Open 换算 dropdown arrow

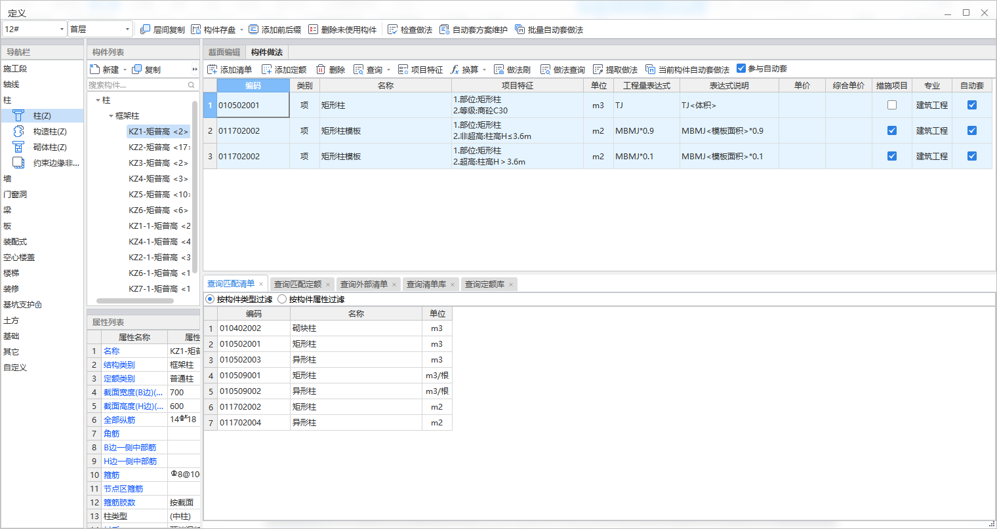pyautogui.click(x=485, y=69)
